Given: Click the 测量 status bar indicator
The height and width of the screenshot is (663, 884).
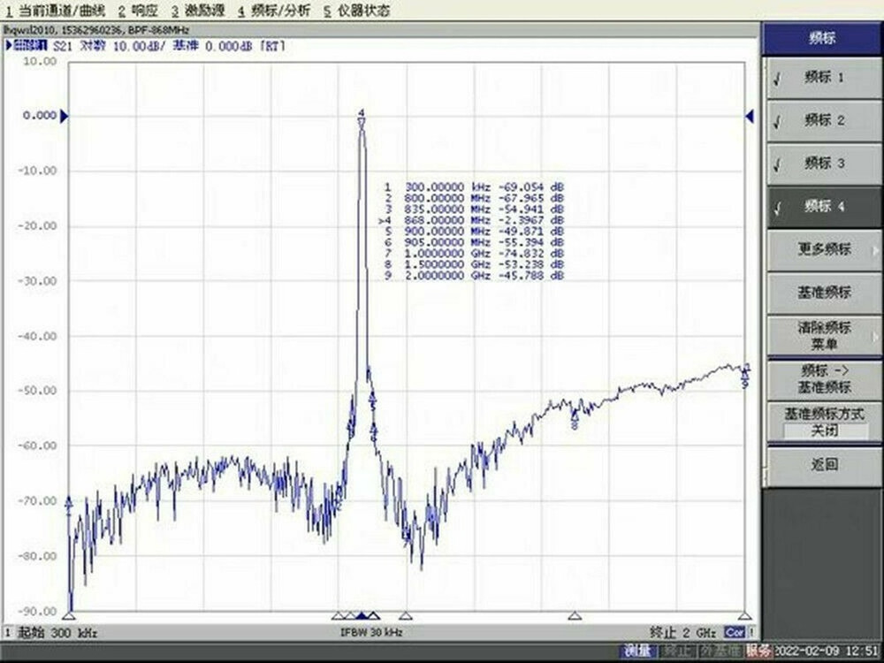Looking at the screenshot, I should (x=638, y=652).
